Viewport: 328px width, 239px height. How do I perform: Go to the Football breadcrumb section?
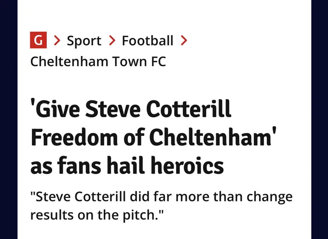click(148, 40)
